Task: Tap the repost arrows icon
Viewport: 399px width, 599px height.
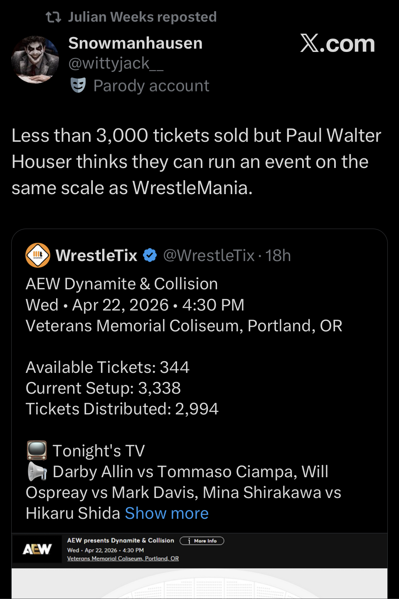Action: point(53,17)
